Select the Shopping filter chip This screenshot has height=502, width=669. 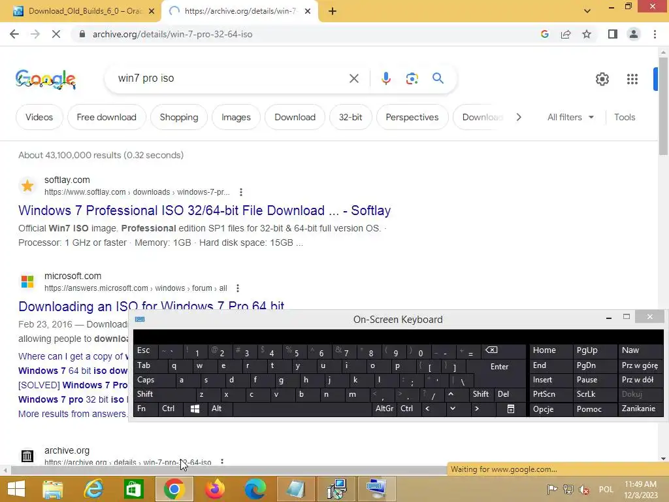tap(179, 117)
